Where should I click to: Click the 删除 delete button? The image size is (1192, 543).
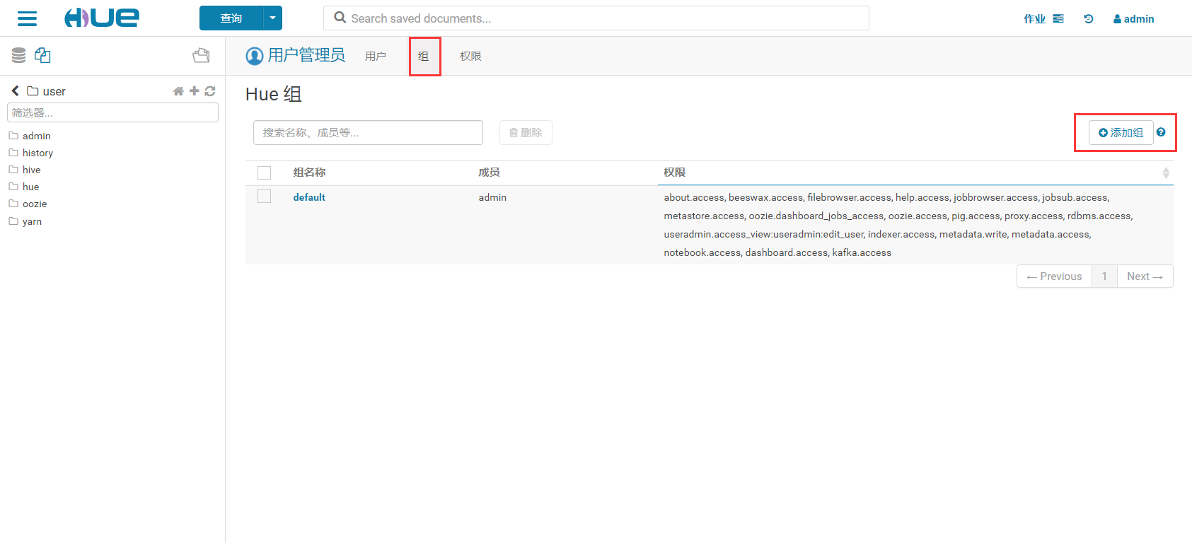(x=526, y=132)
